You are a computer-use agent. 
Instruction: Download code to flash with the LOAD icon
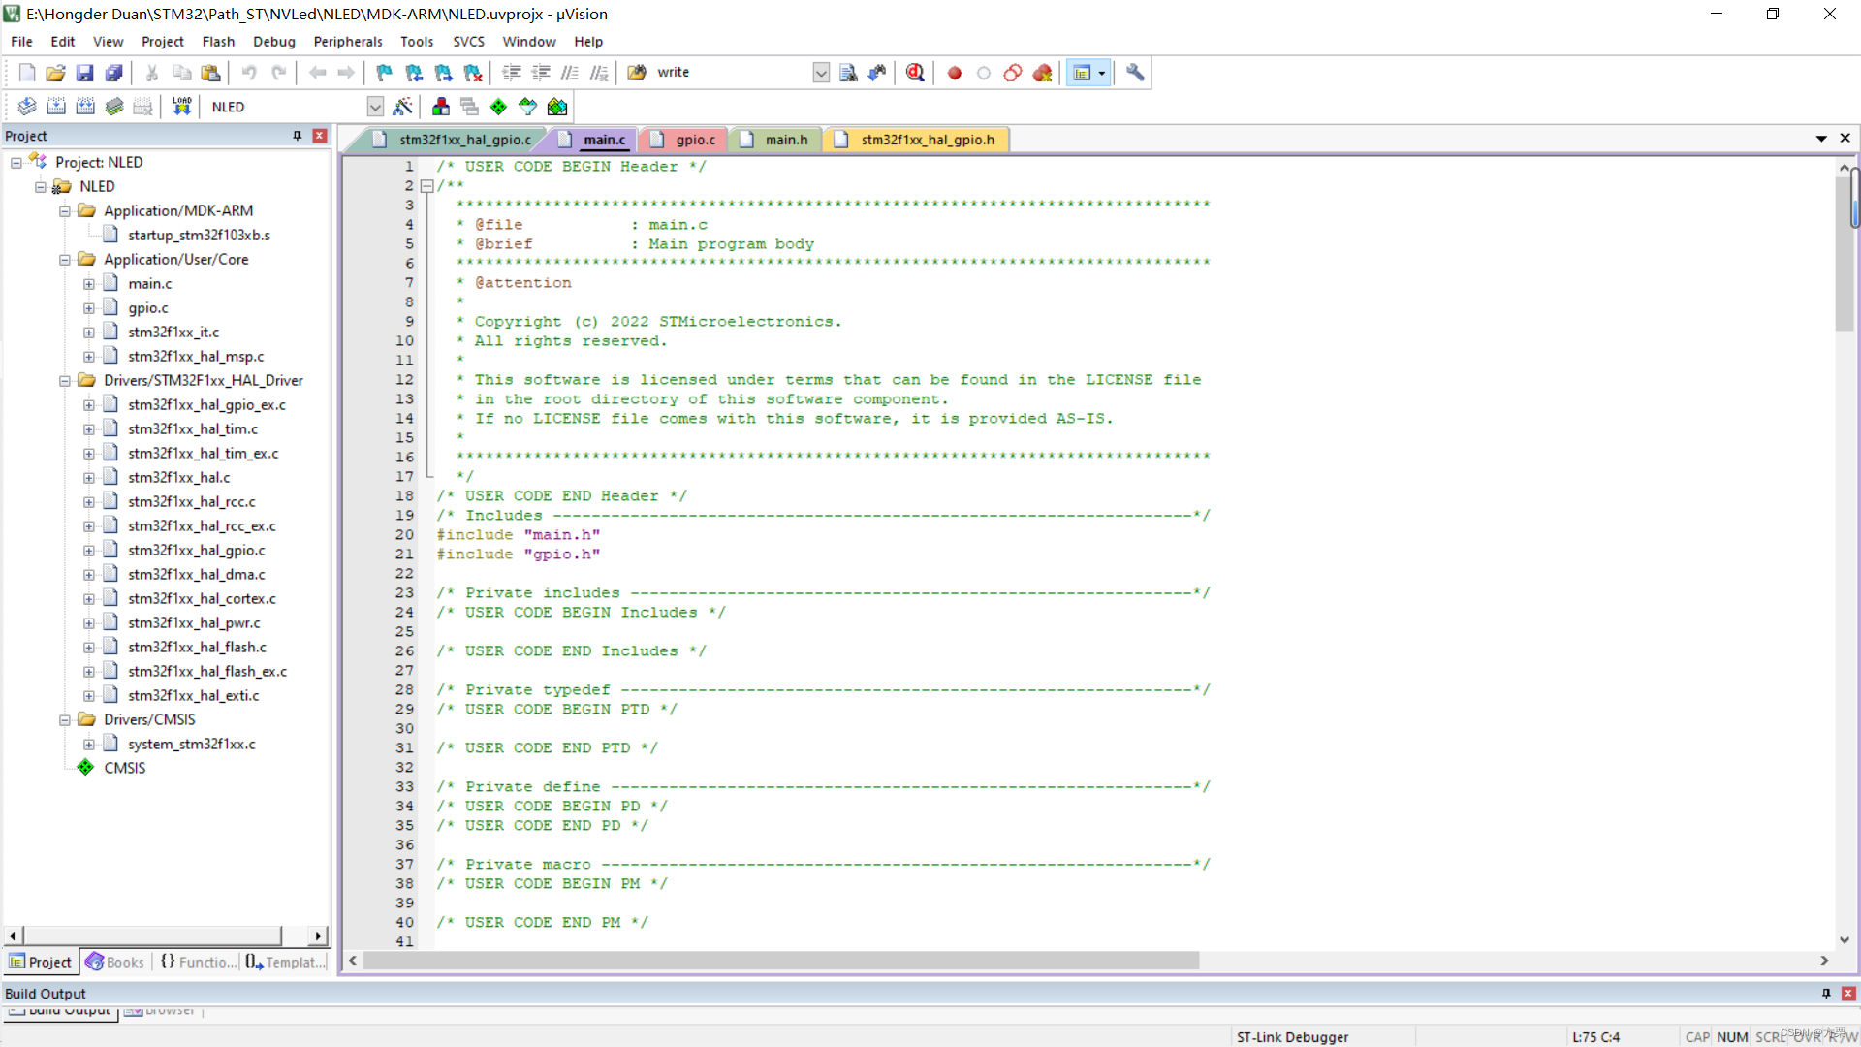(x=181, y=107)
